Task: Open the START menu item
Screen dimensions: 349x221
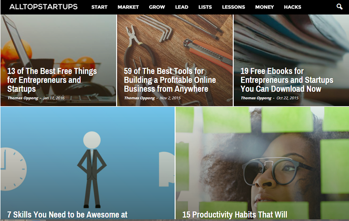Action: click(x=99, y=7)
